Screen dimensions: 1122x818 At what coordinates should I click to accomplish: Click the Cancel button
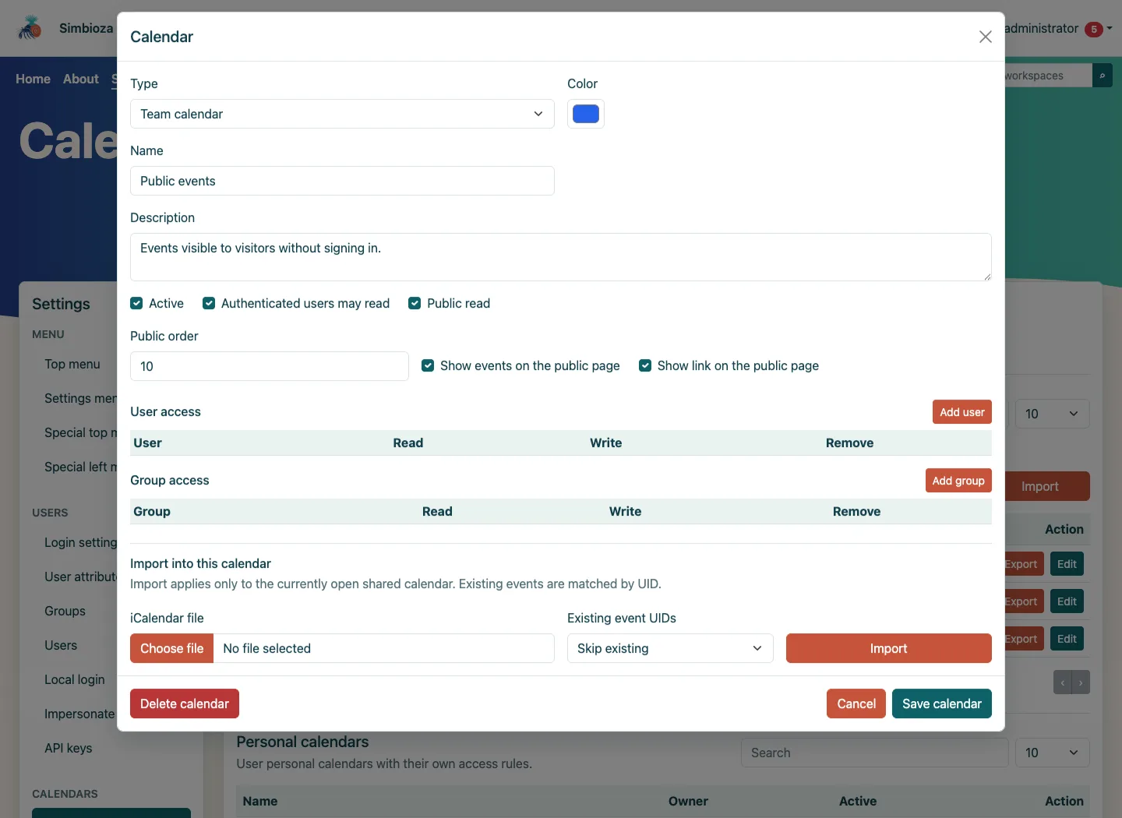(856, 703)
